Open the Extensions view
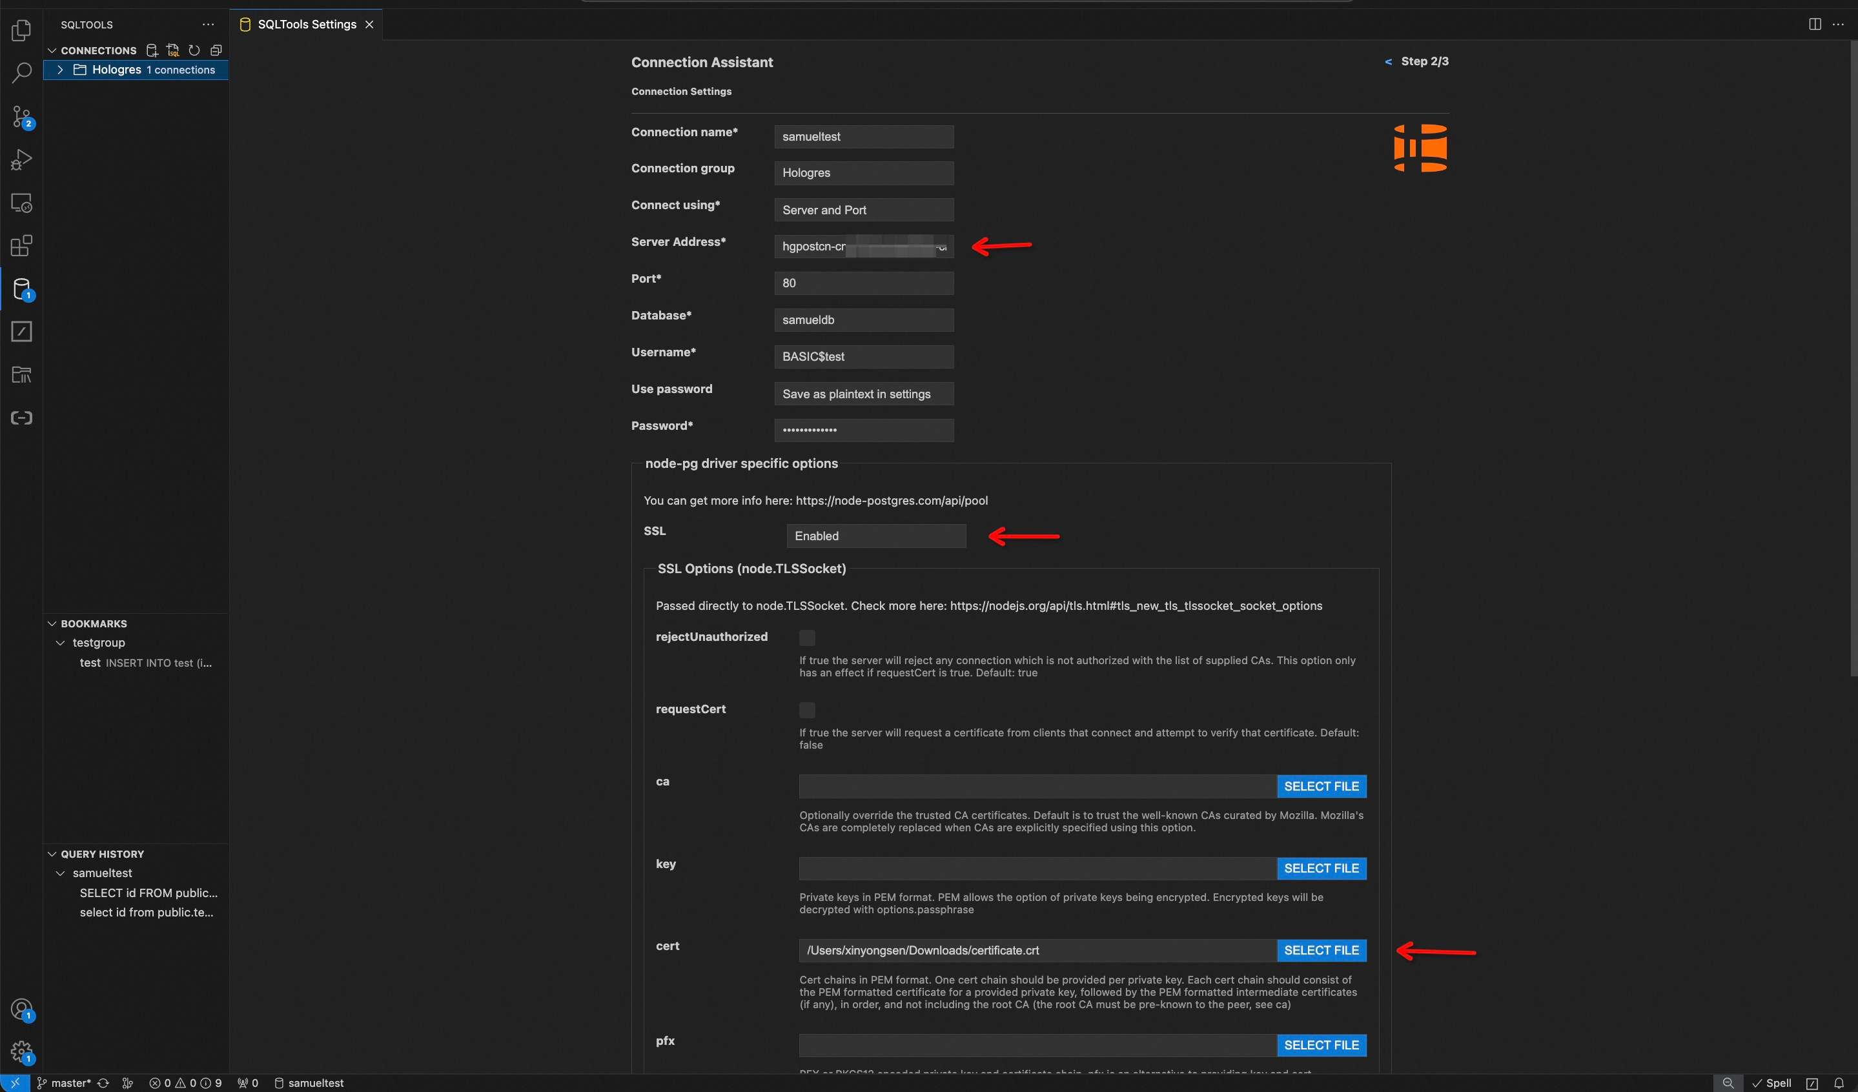 point(21,245)
